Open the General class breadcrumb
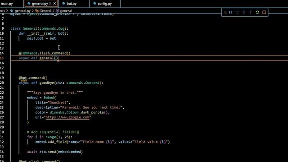Image resolution: width=288 pixels, height=162 pixels. 45,11
